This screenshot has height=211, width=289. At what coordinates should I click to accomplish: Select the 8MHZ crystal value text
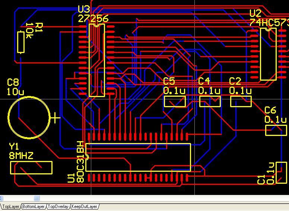[21, 156]
